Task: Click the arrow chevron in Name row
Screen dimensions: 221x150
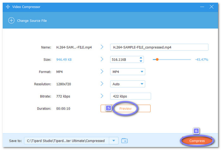Action: pyautogui.click(x=102, y=47)
